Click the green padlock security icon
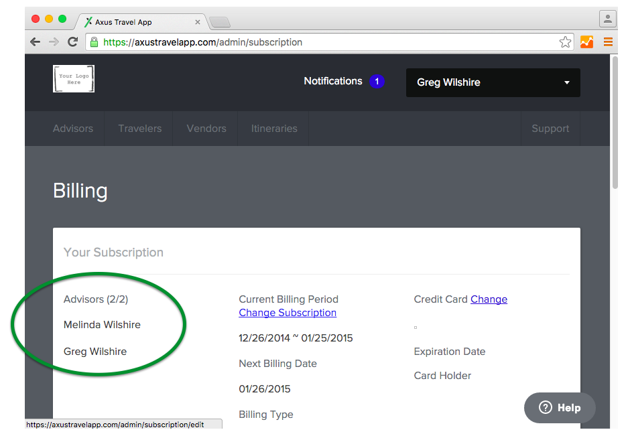Viewport: 628px width, 438px height. pyautogui.click(x=94, y=42)
